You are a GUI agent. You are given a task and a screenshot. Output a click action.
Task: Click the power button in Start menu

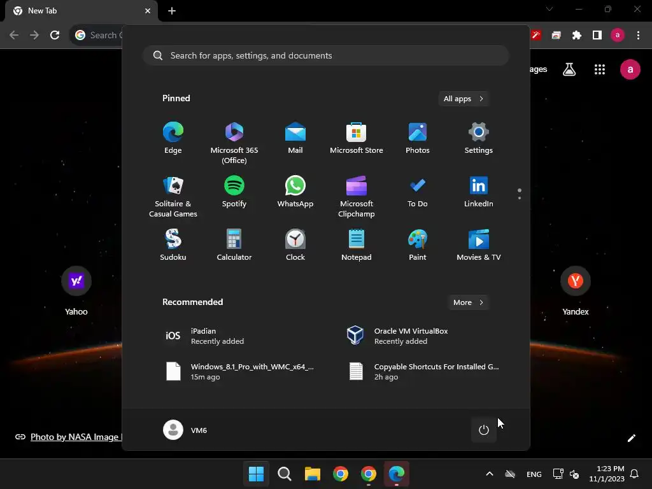pos(484,430)
